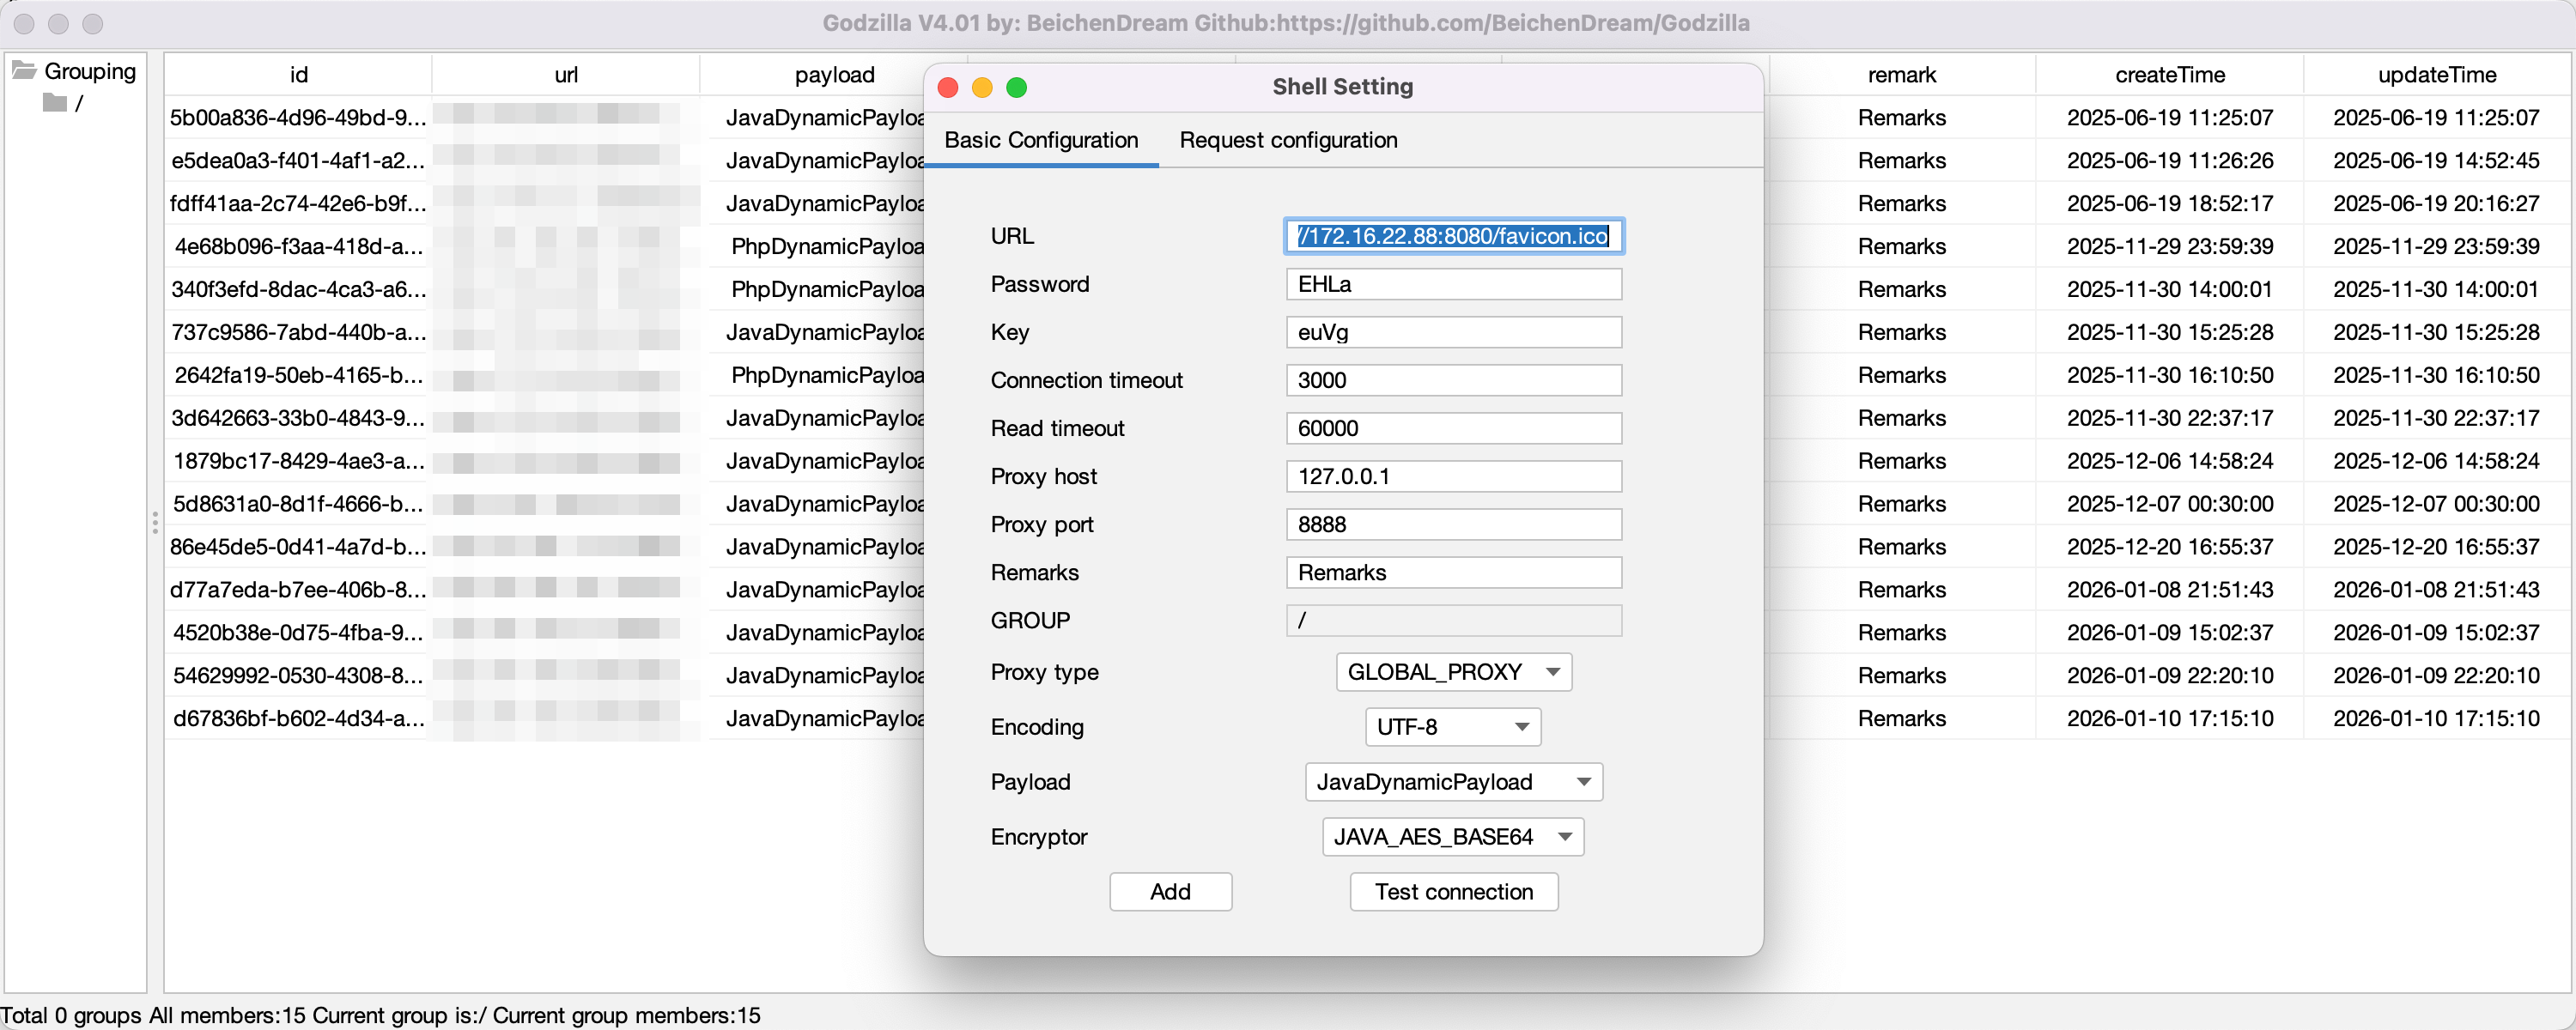Click the Proxy port field
This screenshot has height=1030, width=2576.
tap(1453, 524)
